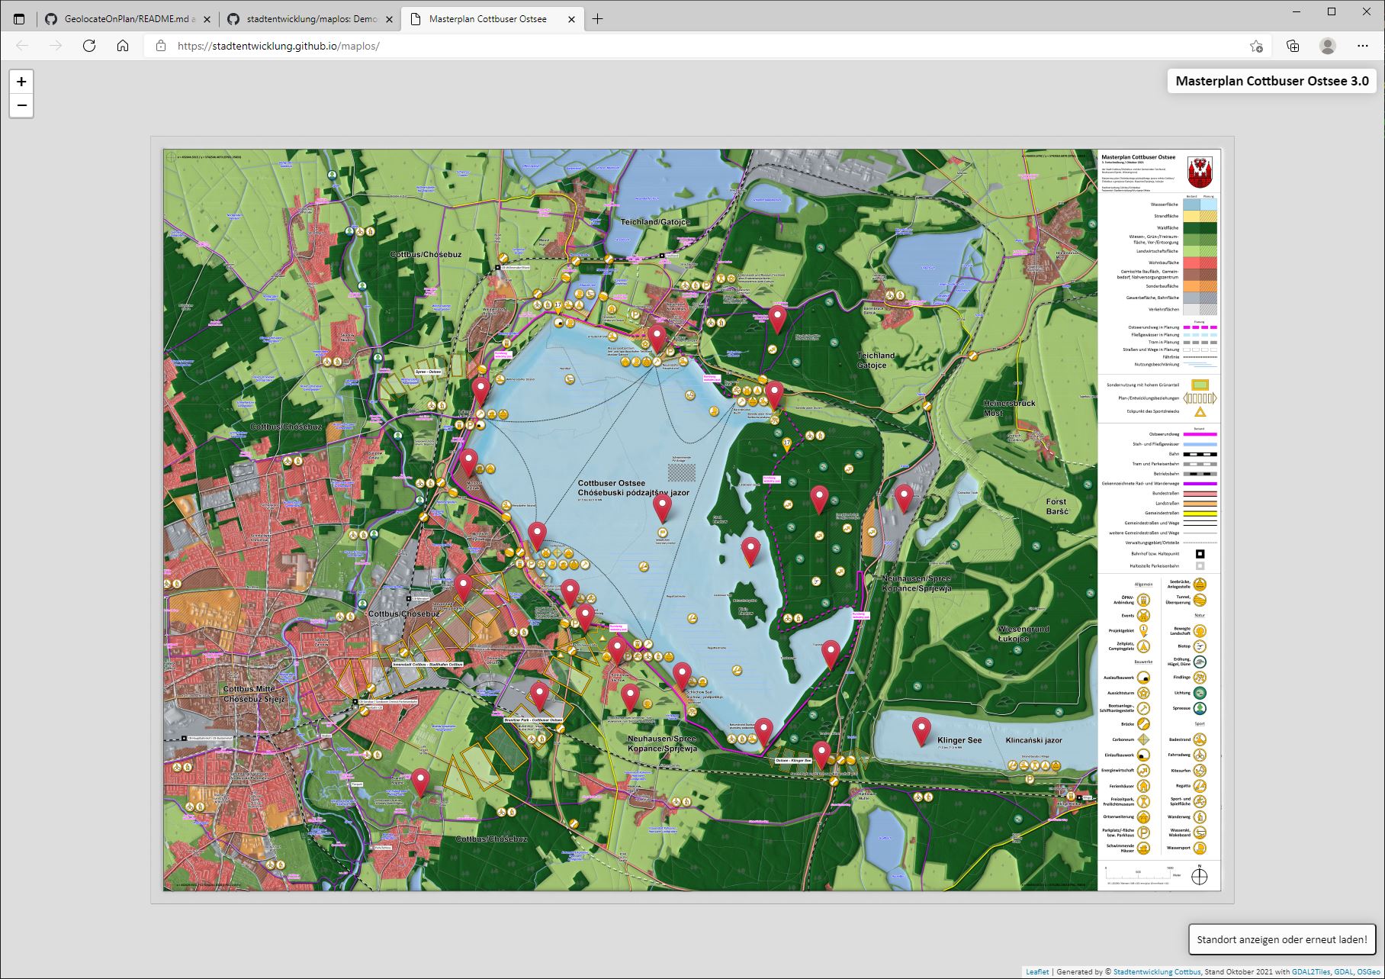
Task: Open the Leaflet attribution link
Action: 1037,972
